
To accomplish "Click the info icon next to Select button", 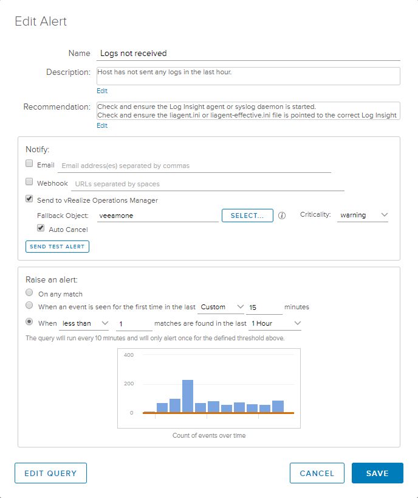I will [x=282, y=216].
